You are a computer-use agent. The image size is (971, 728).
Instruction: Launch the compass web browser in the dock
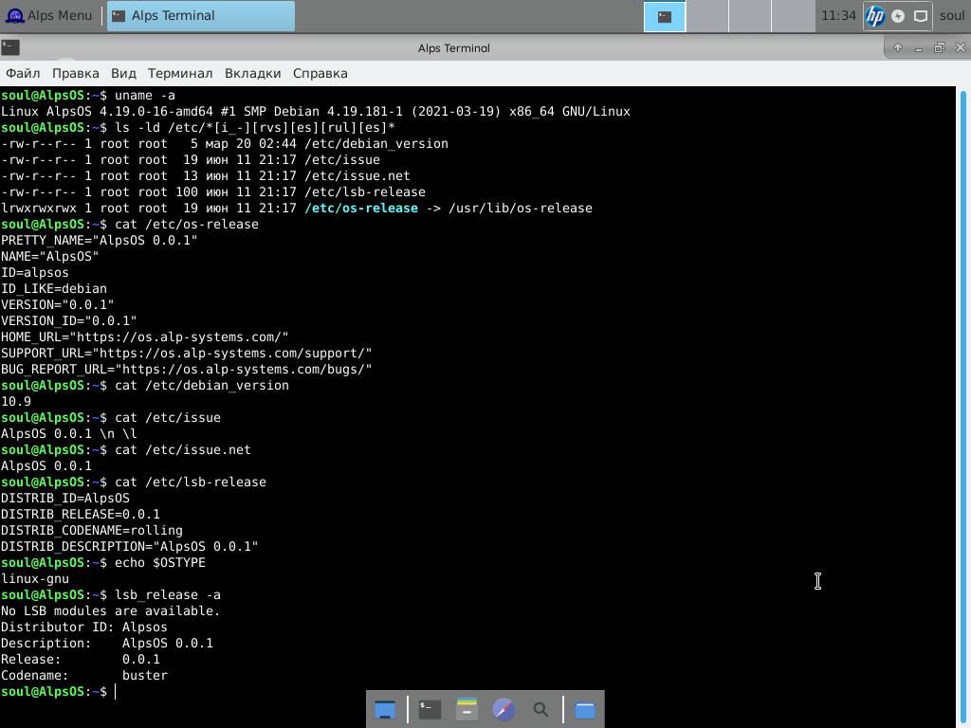[504, 709]
